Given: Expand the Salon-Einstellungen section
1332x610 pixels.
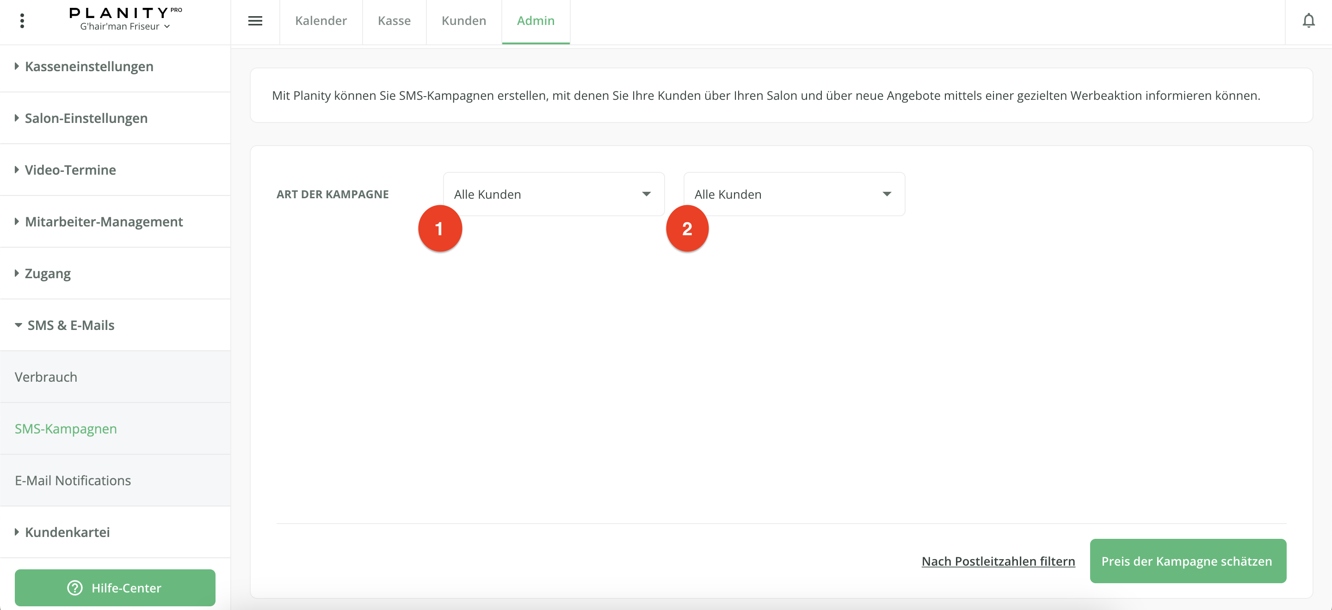Looking at the screenshot, I should pos(86,118).
